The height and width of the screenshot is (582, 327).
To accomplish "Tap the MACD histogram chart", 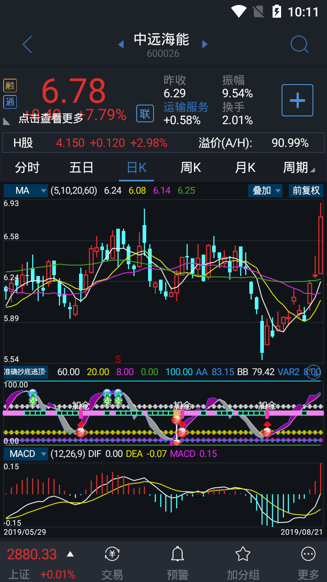I will point(163,495).
